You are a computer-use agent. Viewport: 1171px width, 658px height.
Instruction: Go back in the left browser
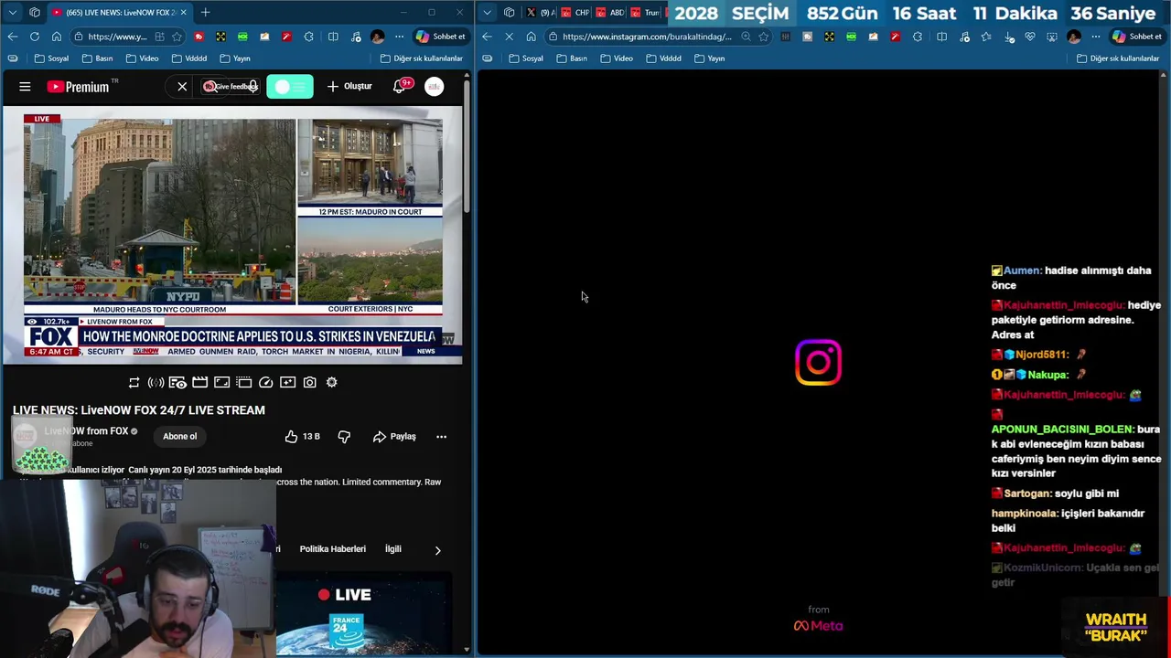(13, 37)
